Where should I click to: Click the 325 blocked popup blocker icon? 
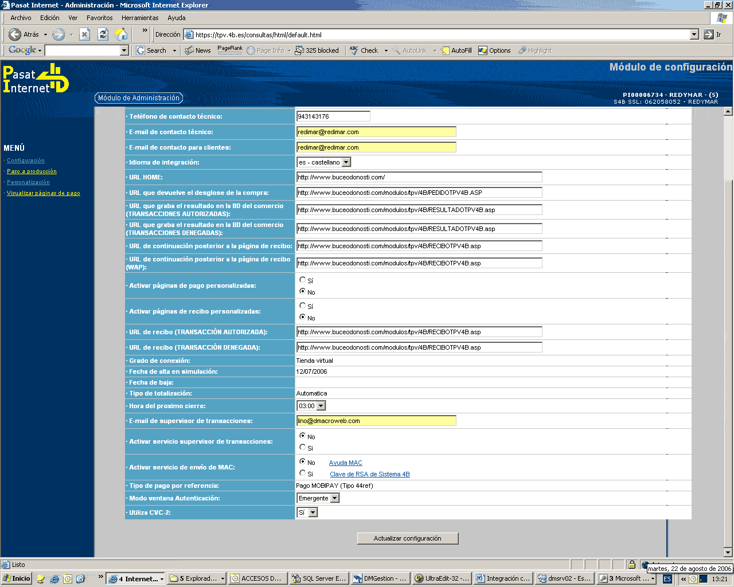pos(299,50)
